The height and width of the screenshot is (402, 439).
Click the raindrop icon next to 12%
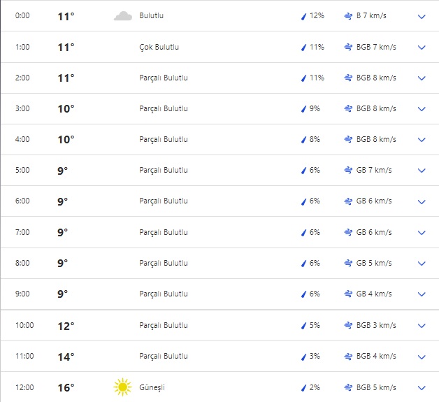(x=303, y=16)
